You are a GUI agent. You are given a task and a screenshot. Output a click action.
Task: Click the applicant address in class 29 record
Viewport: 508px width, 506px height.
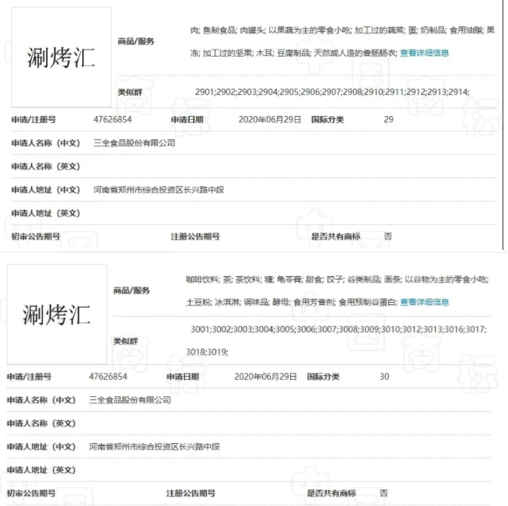pyautogui.click(x=158, y=190)
